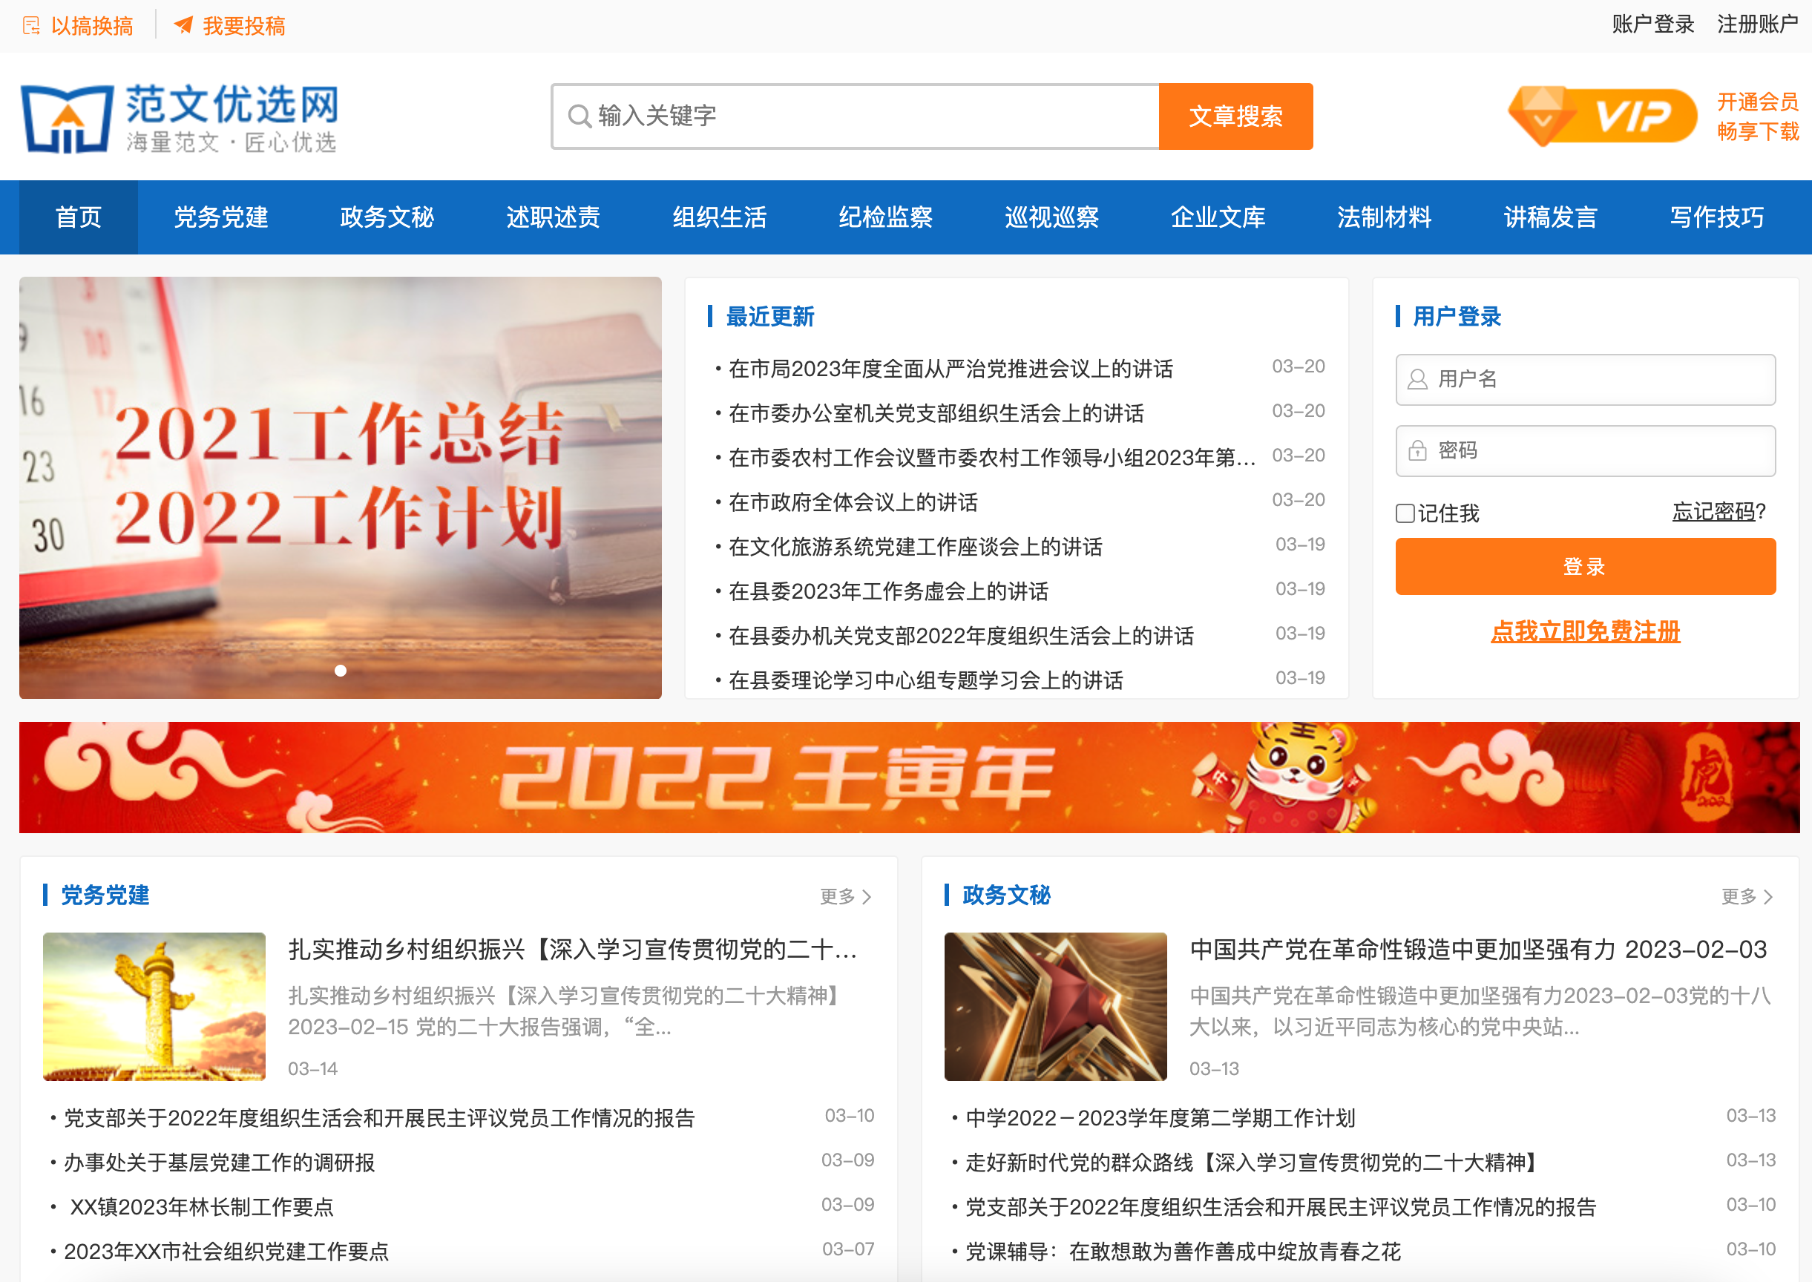Enable the 记住我 checkbox

(1405, 514)
